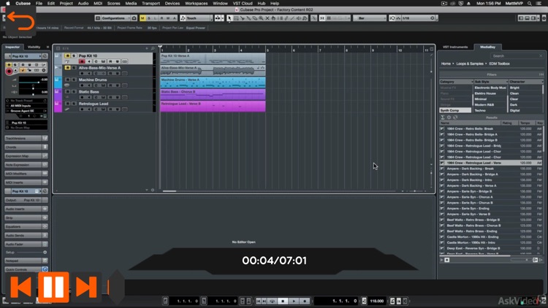Select the Object Selection arrow tool
548x308 pixels.
pos(229,18)
